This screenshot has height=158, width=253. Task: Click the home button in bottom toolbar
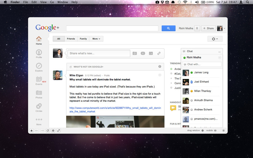tap(32, 131)
